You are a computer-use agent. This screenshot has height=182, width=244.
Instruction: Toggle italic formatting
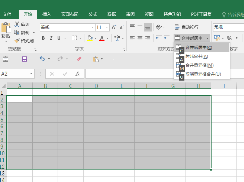51,38
